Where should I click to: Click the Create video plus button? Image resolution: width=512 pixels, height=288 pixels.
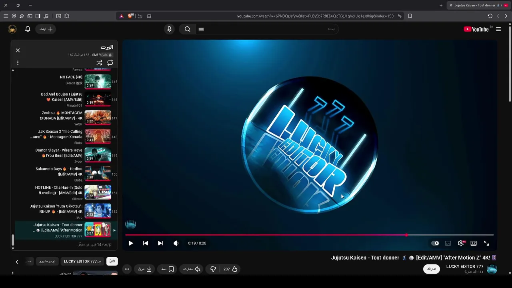(46, 29)
